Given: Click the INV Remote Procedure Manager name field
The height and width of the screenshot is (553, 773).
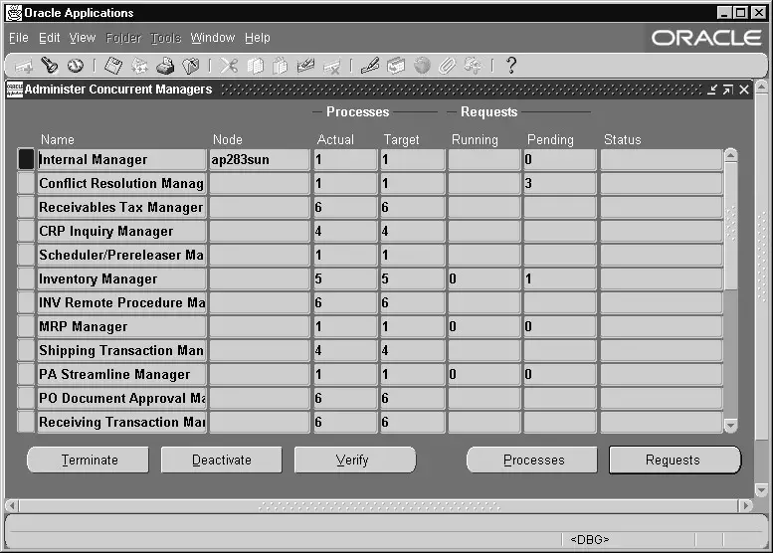Looking at the screenshot, I should point(121,302).
